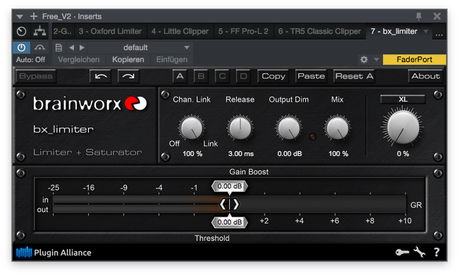This screenshot has height=276, width=459.
Task: Open the gear settings icon
Action: click(364, 60)
